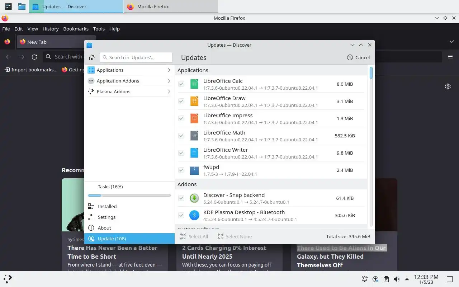Switch to Mozilla Firefox taskbar entry
This screenshot has height=287, width=459.
(x=171, y=6)
